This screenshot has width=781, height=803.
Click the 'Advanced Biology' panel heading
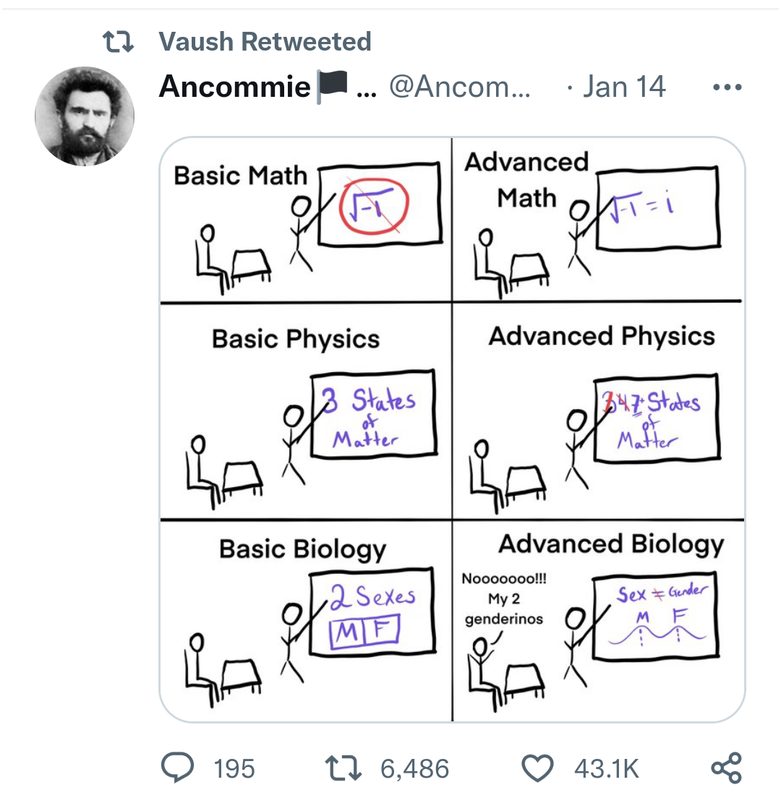(x=611, y=544)
